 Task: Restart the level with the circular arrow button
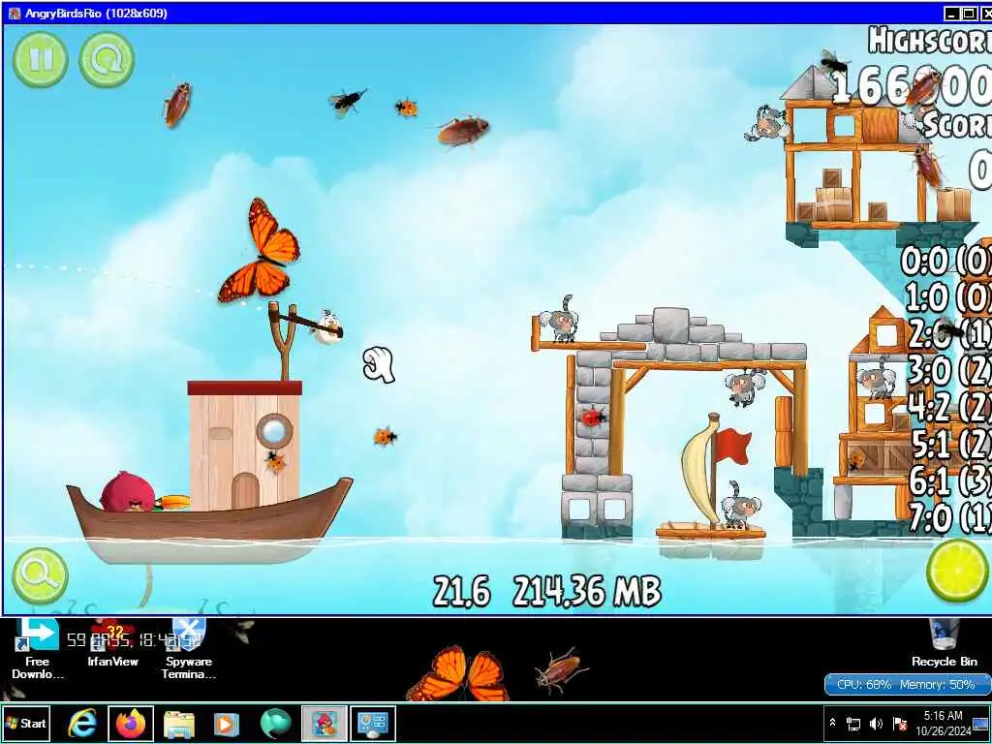(107, 59)
